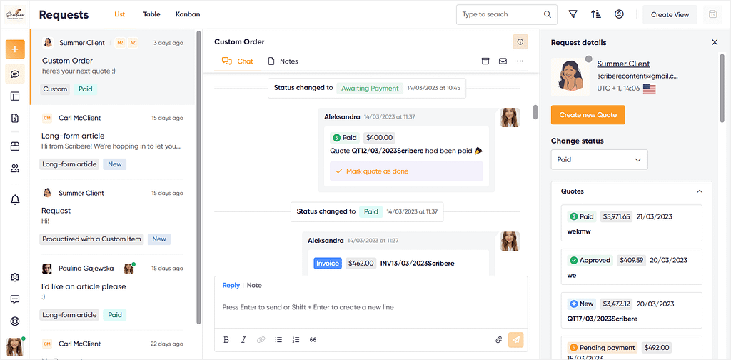Click the email envelope icon
This screenshot has width=731, height=360.
(503, 61)
